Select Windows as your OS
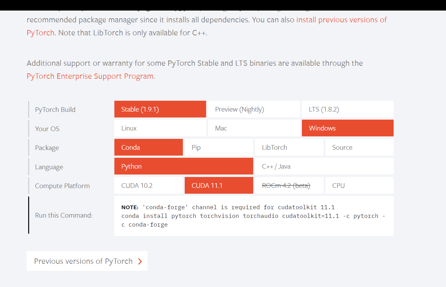This screenshot has height=287, width=446. [x=347, y=128]
